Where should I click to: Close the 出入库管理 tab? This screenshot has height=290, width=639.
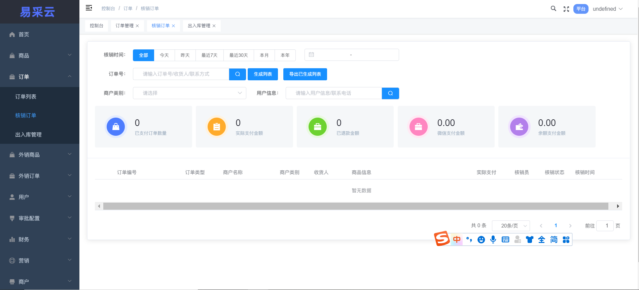[x=214, y=26]
